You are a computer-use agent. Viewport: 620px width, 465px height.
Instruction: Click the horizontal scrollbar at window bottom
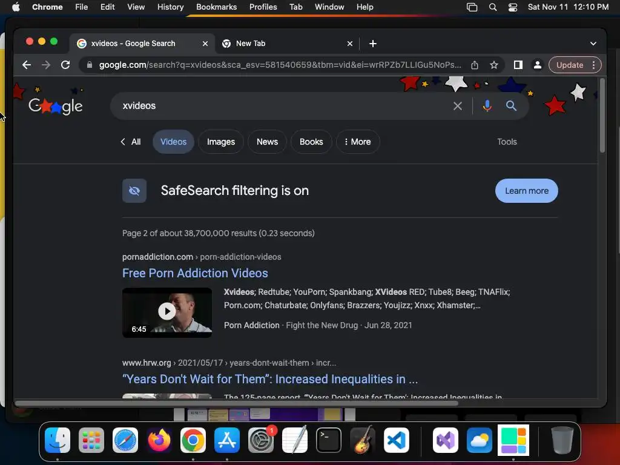237,403
